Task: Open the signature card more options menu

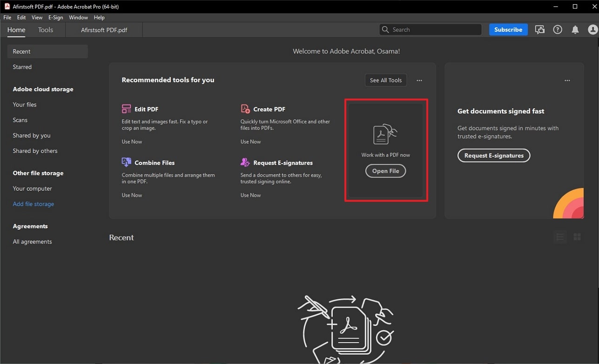Action: tap(567, 80)
